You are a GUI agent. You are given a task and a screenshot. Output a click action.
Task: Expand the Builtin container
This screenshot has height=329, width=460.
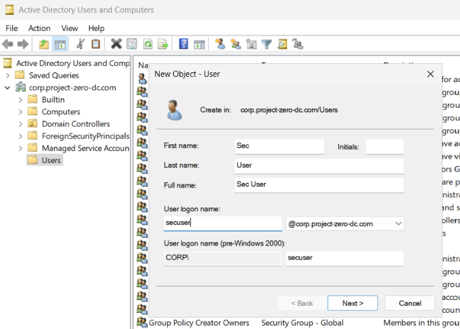click(x=20, y=100)
